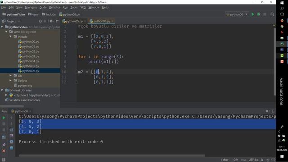Click the print icon in Run panel
The image size is (288, 162).
coord(11,142)
